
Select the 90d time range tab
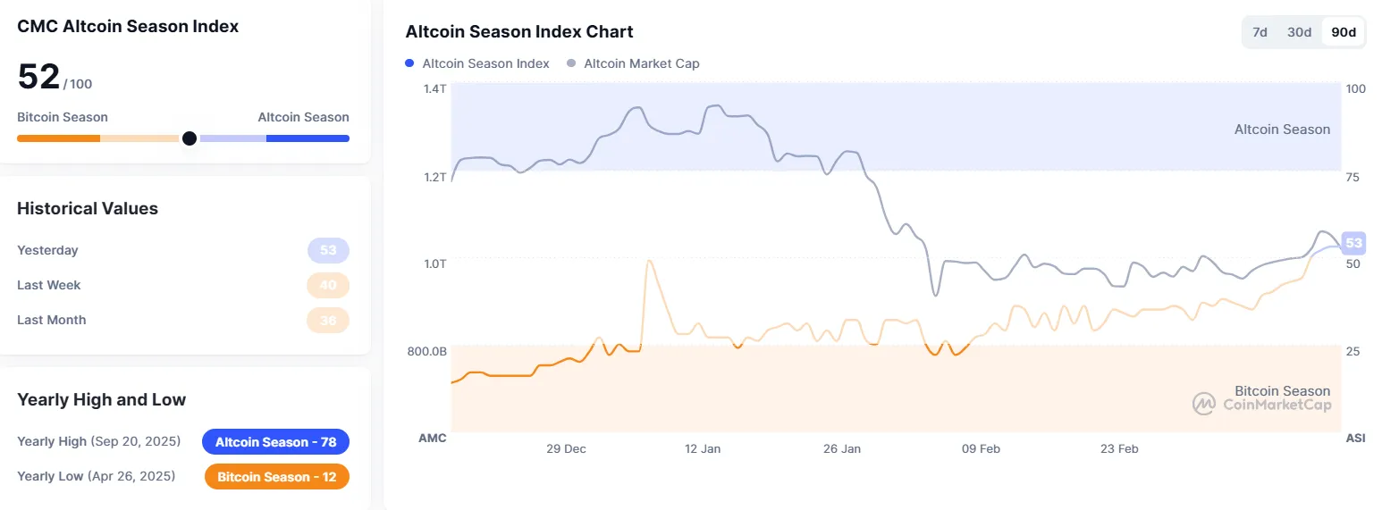(x=1343, y=32)
